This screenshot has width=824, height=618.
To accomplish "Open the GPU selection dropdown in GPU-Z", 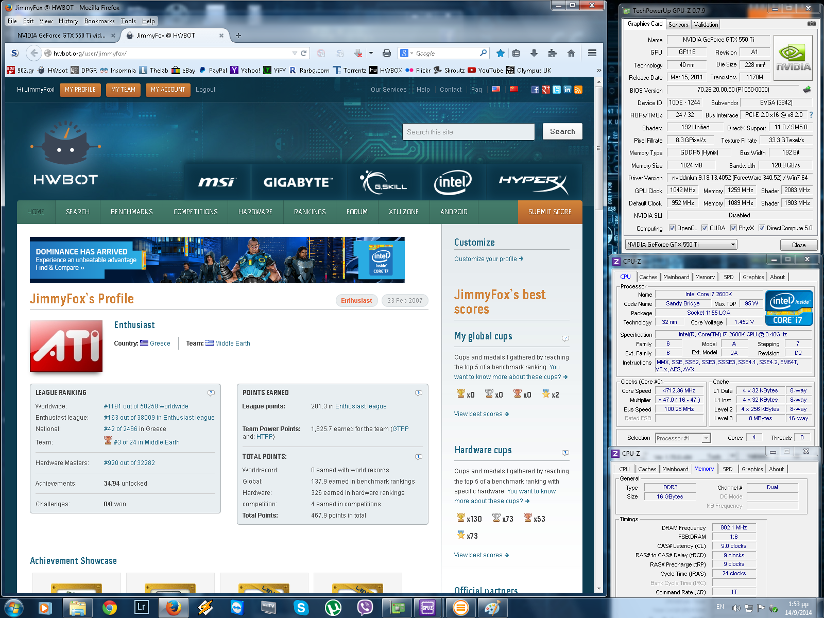I will coord(681,245).
